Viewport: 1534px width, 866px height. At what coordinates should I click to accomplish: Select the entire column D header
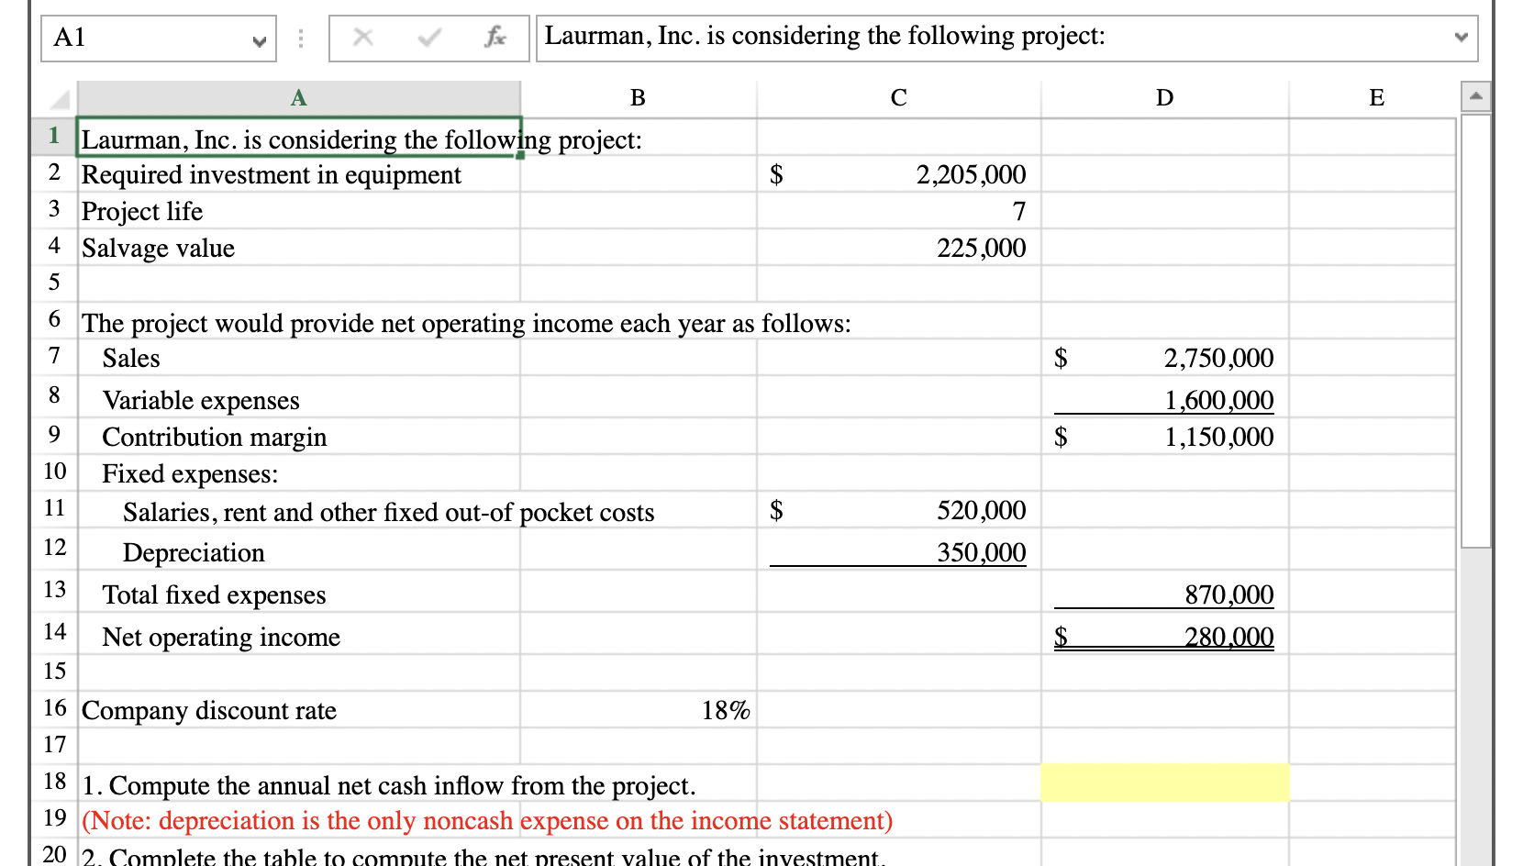pyautogui.click(x=1163, y=97)
